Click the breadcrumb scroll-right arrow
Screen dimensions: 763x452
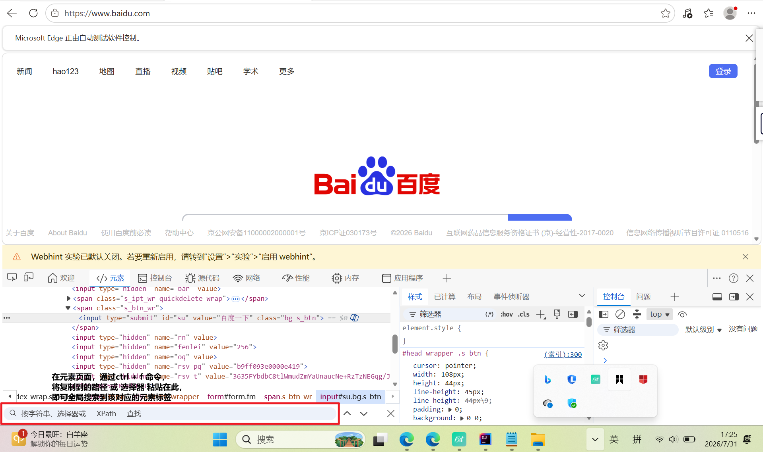pos(393,396)
